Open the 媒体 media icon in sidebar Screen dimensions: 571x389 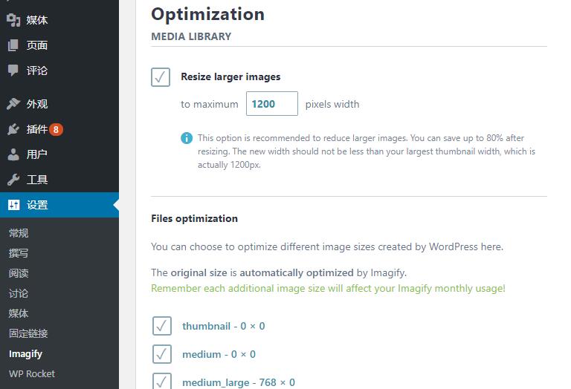pos(13,20)
